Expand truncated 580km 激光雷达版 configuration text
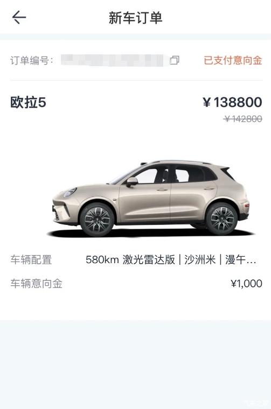Image resolution: width=271 pixels, height=409 pixels. pos(171,260)
